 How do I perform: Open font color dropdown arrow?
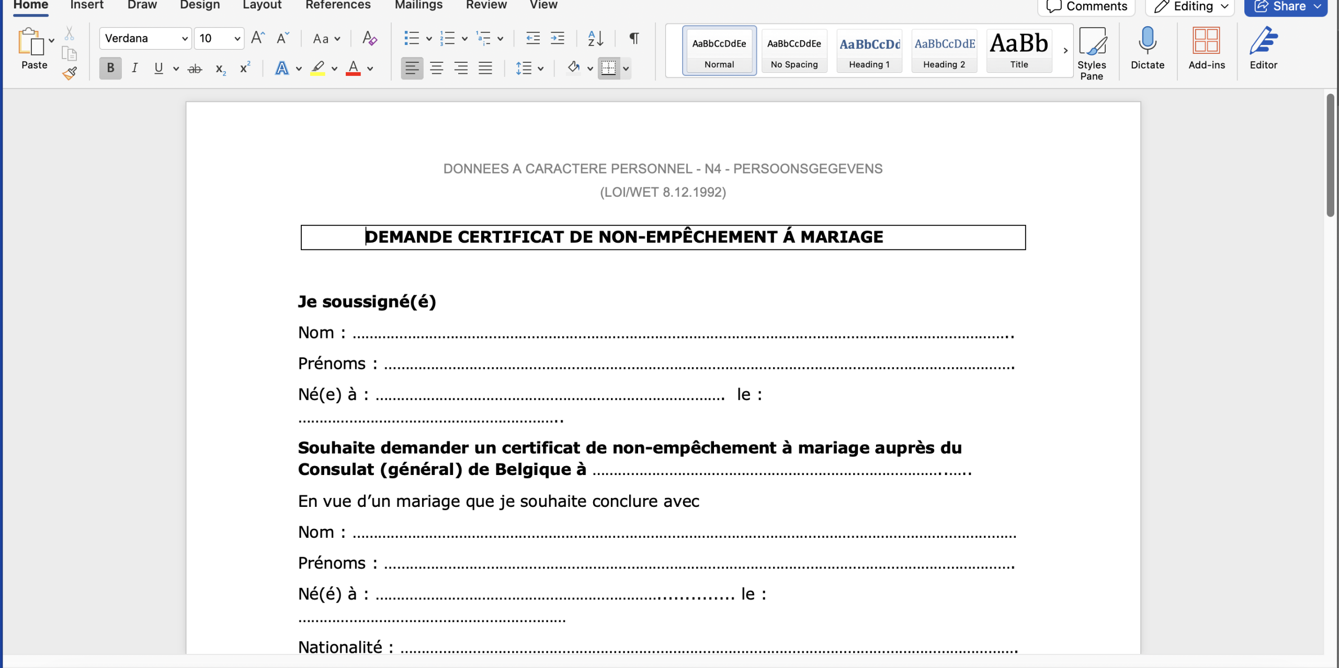tap(370, 69)
